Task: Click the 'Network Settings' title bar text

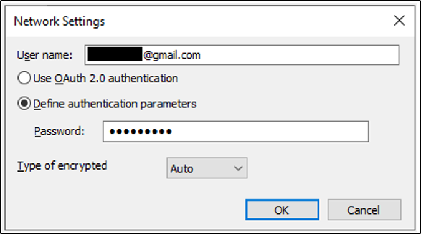Action: pos(59,21)
